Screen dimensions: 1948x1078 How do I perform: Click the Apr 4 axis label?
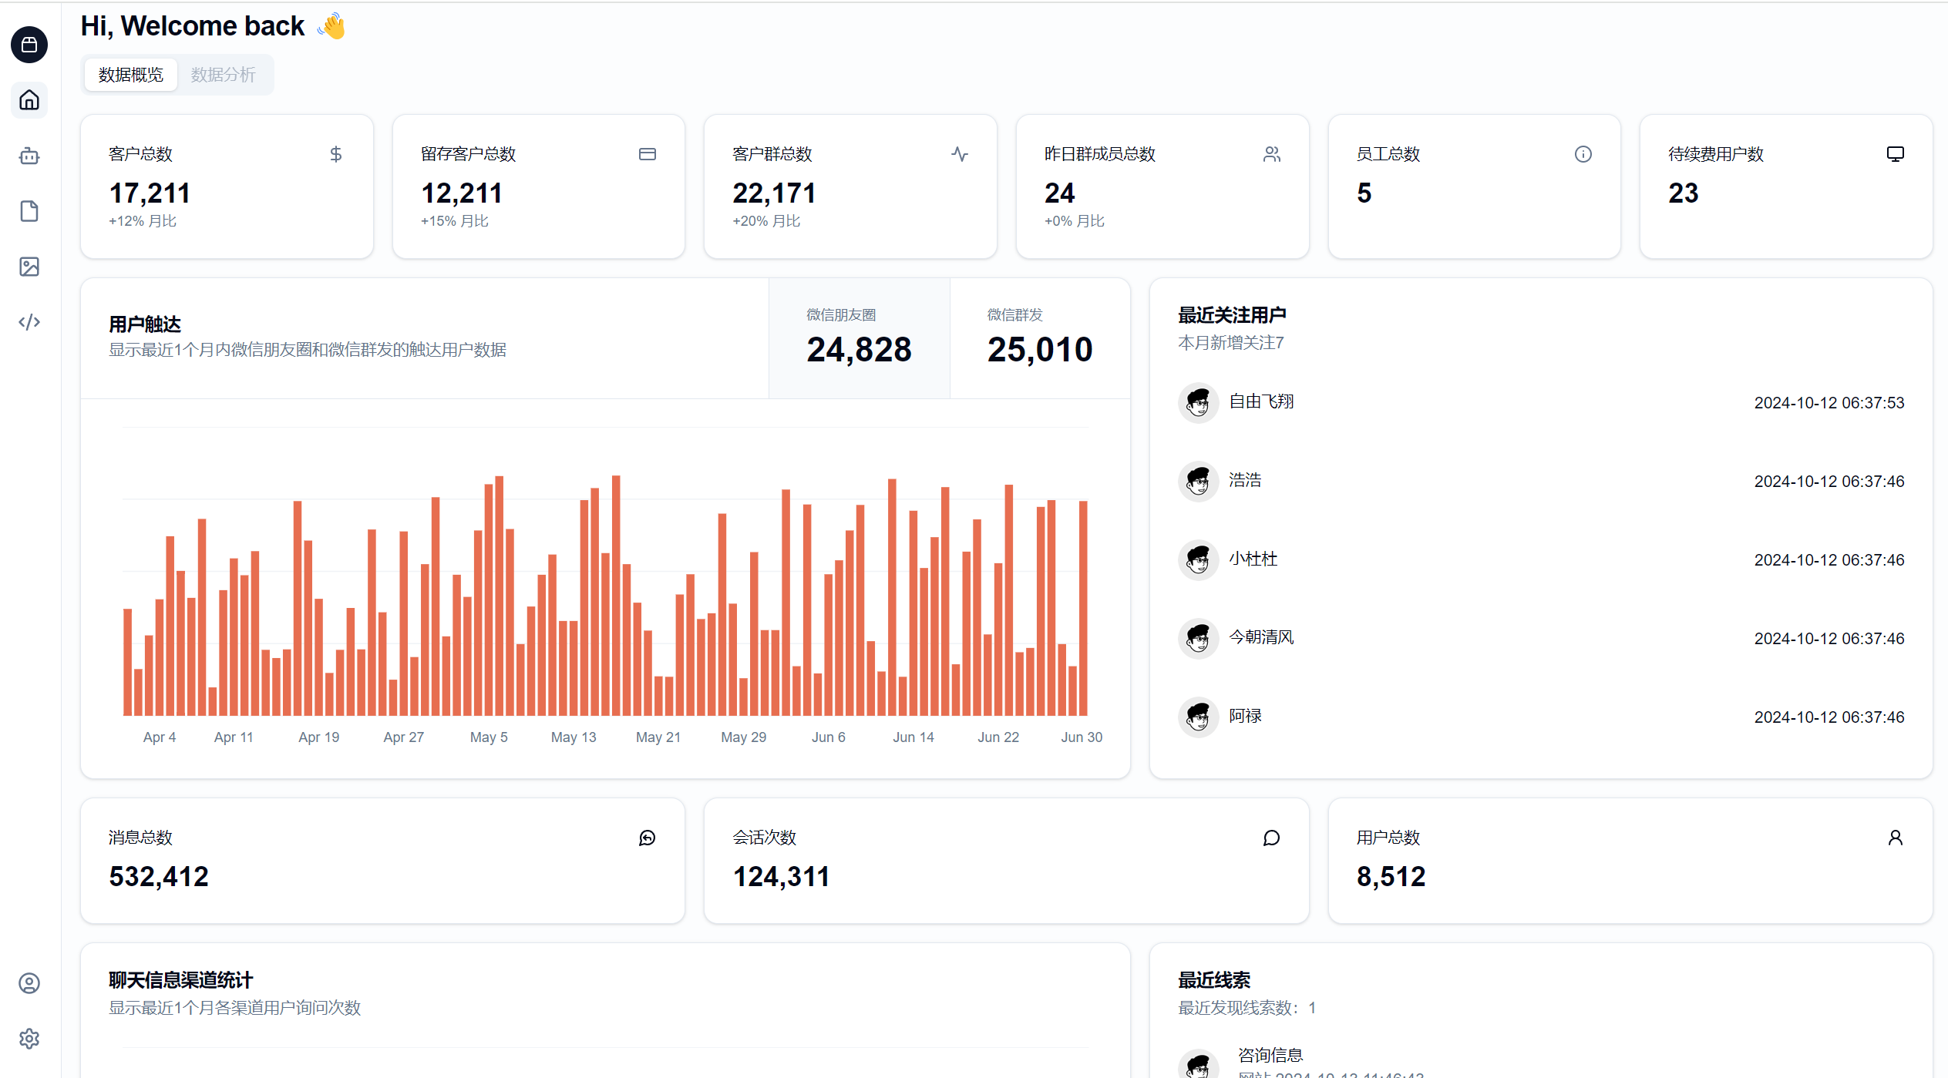click(160, 737)
